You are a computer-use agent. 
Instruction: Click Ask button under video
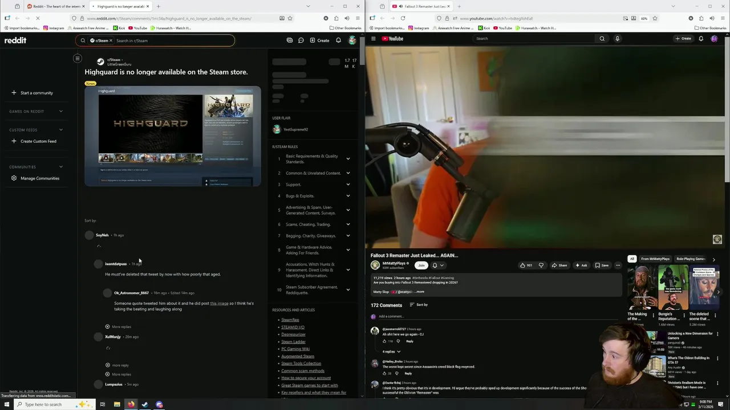[x=581, y=265]
